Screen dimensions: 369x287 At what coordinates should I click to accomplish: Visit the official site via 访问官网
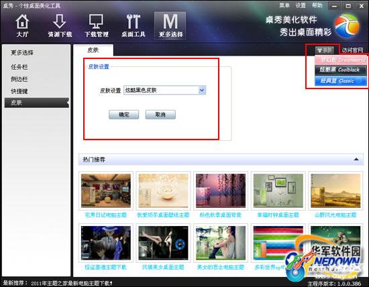[x=352, y=50]
